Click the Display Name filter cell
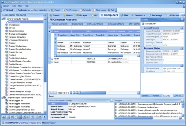Viewport: 186px width, 126px height. [79, 27]
